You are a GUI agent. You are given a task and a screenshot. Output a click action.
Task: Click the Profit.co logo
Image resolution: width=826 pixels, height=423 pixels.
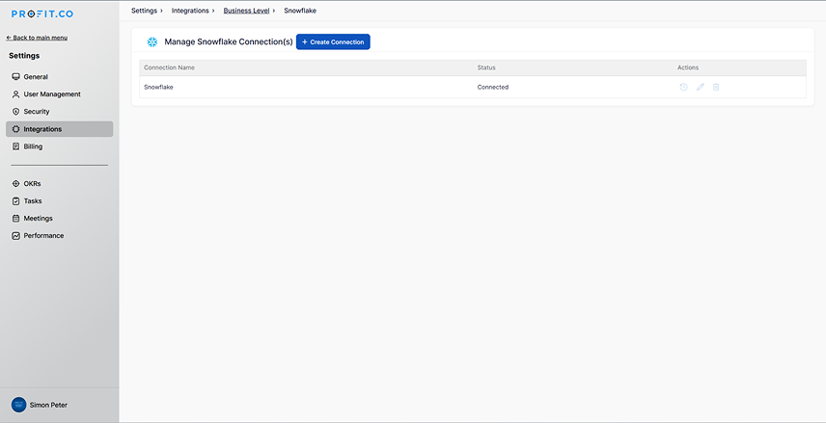click(42, 14)
